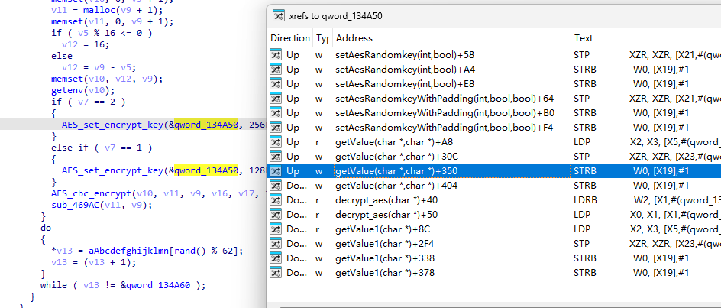Select the setAesRandomkeyWithPadding(int,bool,bool)+F4 entry

pyautogui.click(x=444, y=128)
